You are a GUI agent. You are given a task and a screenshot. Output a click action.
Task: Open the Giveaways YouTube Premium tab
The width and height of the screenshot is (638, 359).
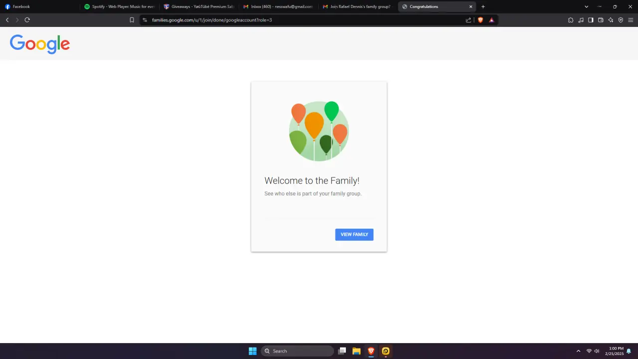199,6
